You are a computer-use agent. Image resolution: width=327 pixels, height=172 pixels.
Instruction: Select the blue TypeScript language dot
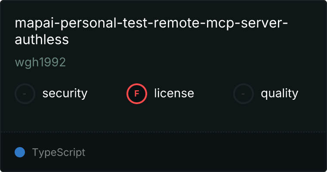coord(20,152)
